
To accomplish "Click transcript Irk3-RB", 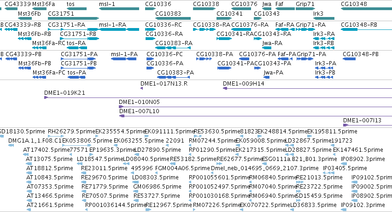I will click(x=324, y=48).
